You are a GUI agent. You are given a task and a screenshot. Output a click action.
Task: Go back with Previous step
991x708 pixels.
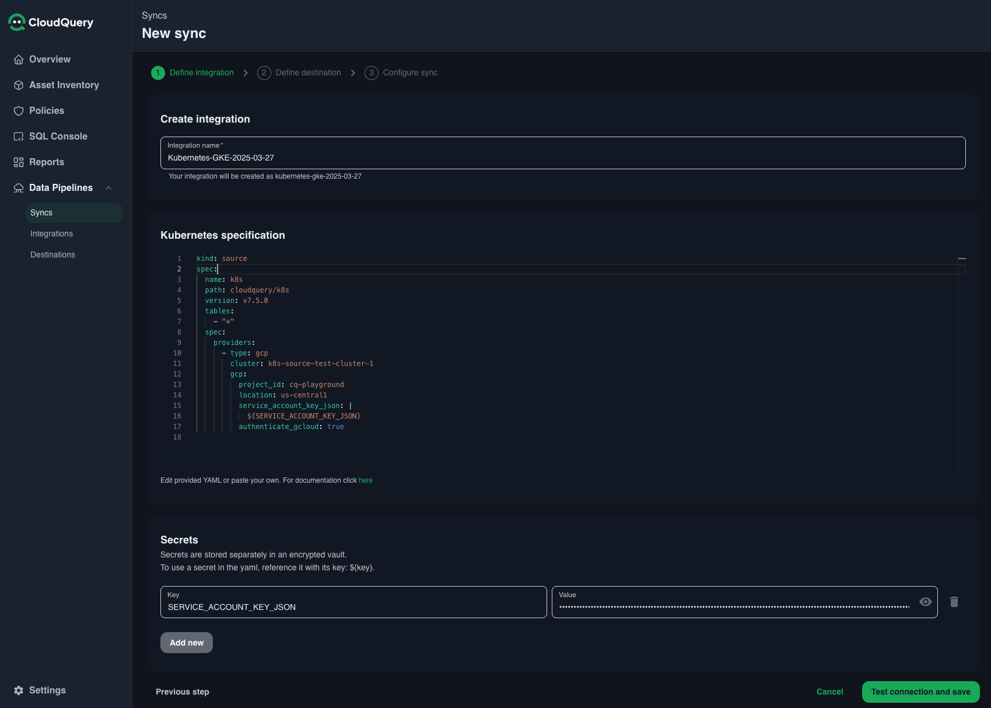(183, 692)
